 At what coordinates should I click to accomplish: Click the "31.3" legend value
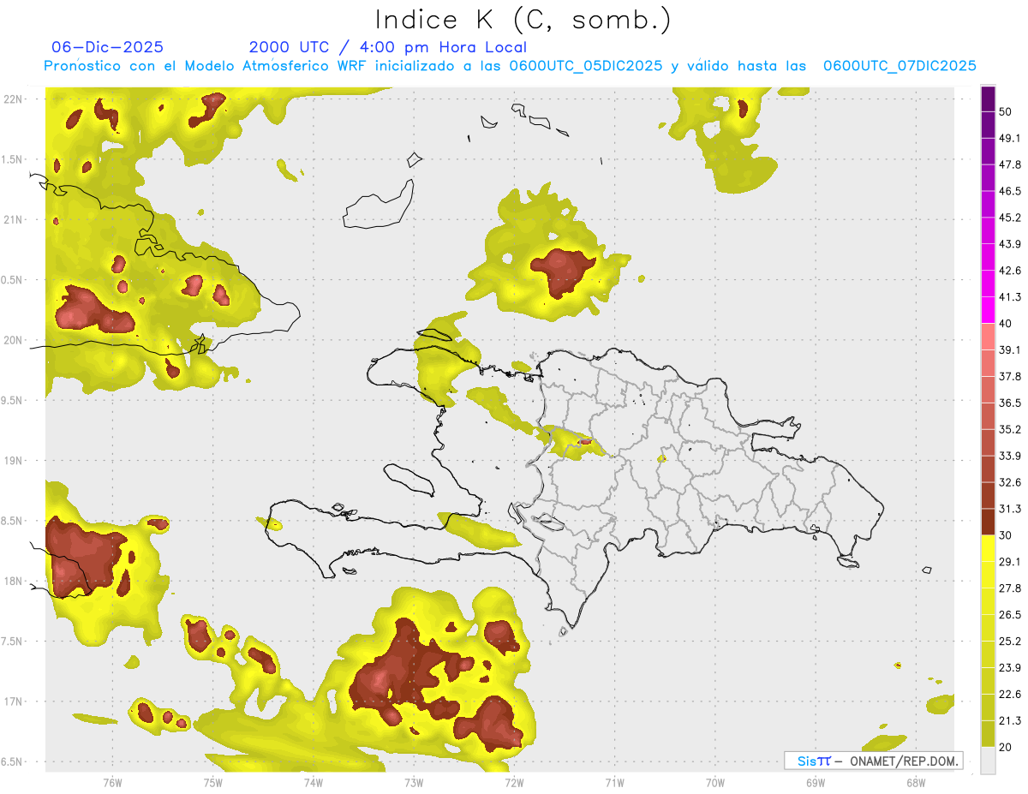click(x=1010, y=509)
